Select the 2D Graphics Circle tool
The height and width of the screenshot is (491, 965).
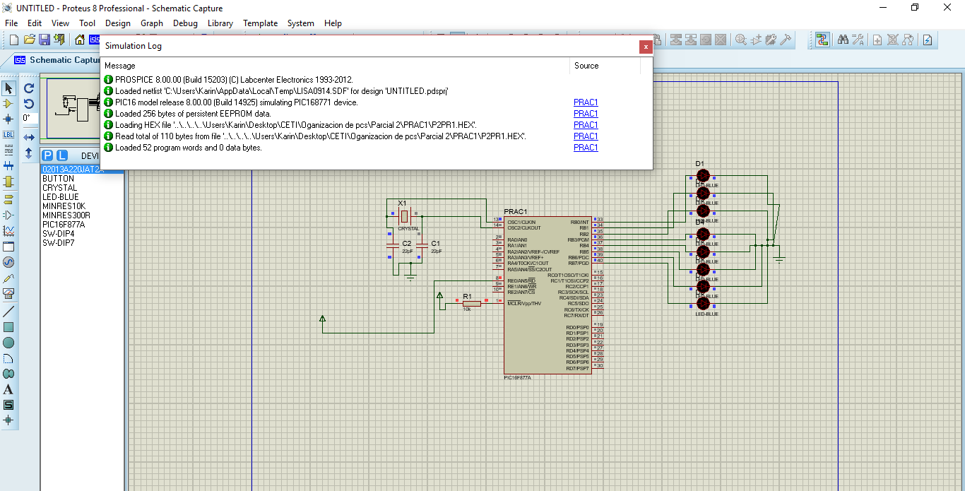pos(8,343)
